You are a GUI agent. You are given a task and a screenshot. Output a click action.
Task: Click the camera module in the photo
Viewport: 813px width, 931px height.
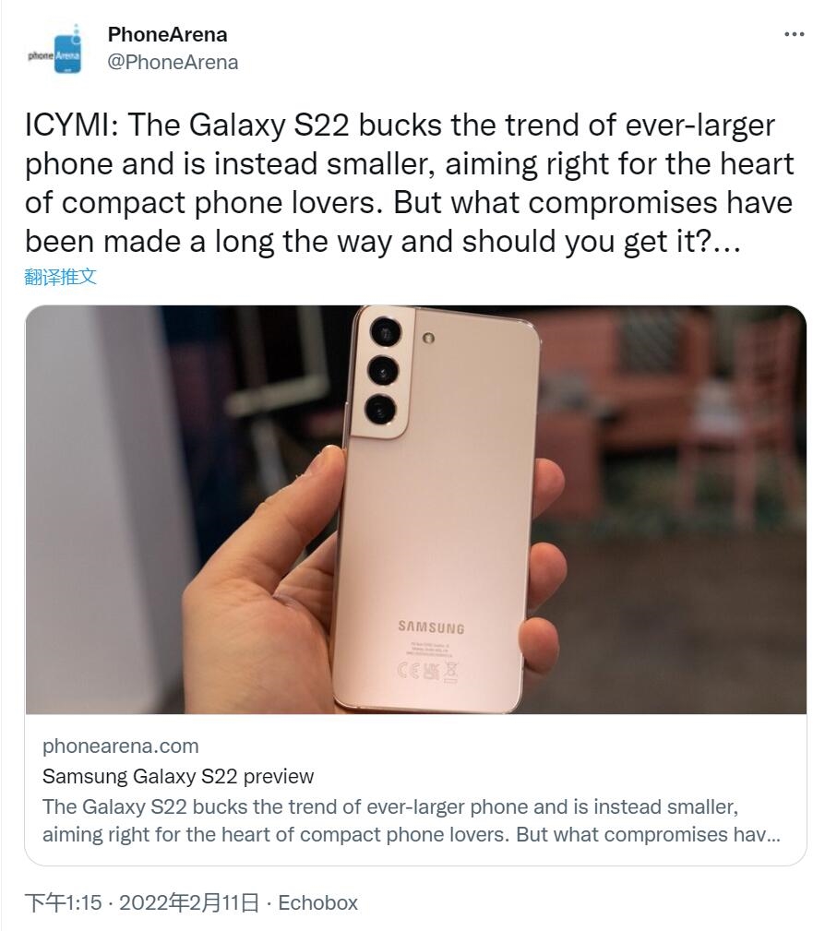(382, 373)
